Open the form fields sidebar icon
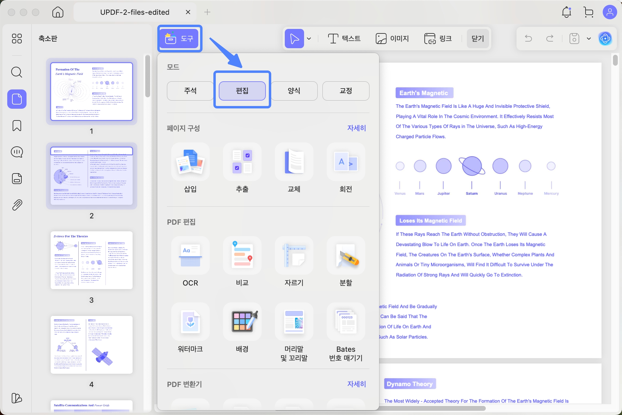Image resolution: width=622 pixels, height=415 pixels. point(17,179)
